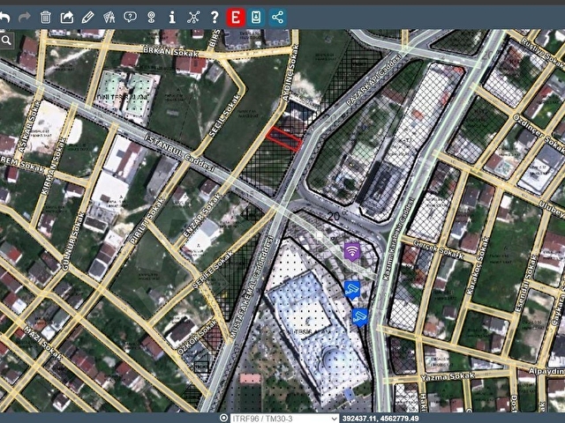Click the SEÇİL Sokak street label
This screenshot has height=423, width=565.
[x=224, y=115]
